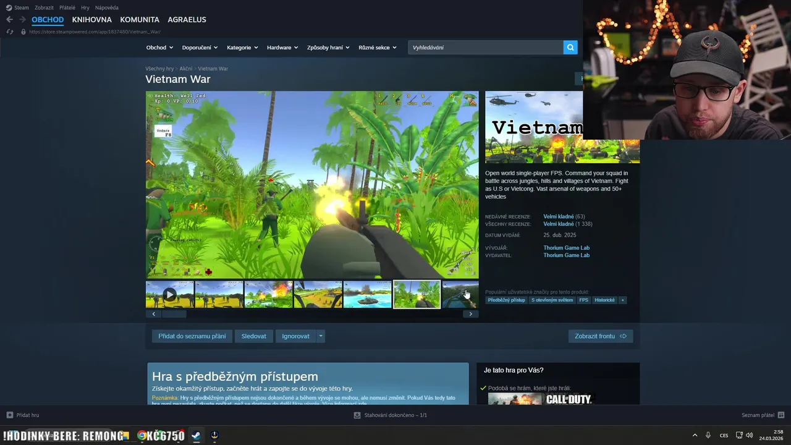This screenshot has width=791, height=445.
Task: Add game via Přidat do seznamu přání
Action: (192, 336)
